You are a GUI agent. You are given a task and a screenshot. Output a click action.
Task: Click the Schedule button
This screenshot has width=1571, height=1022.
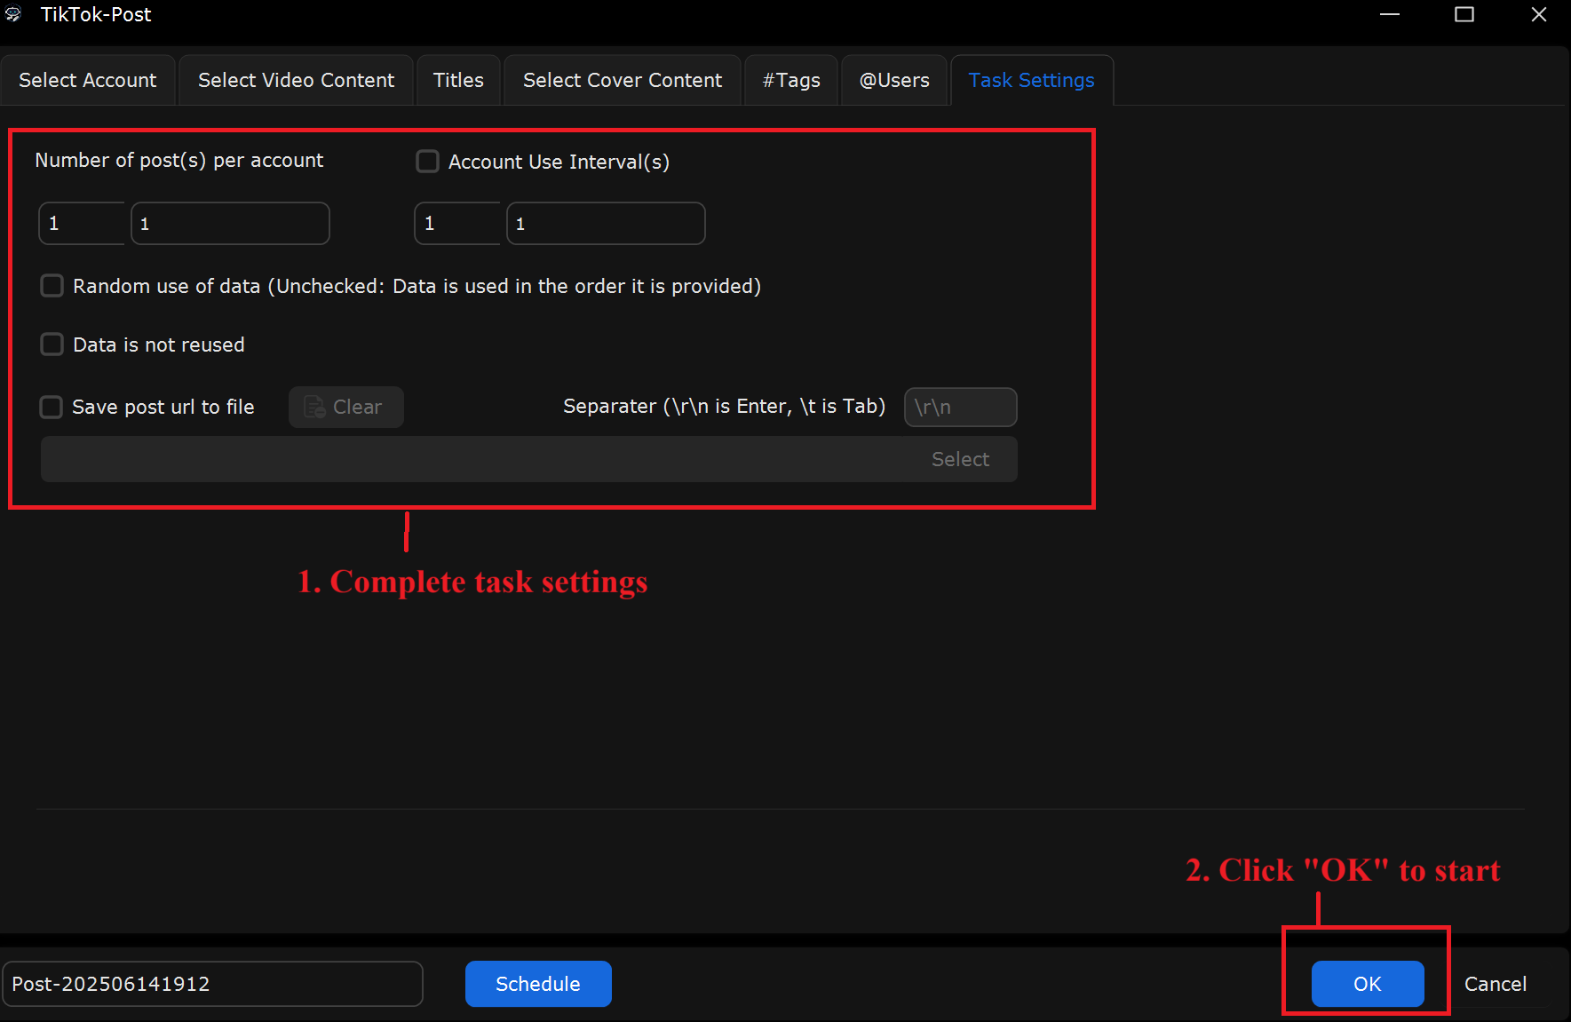(x=538, y=984)
